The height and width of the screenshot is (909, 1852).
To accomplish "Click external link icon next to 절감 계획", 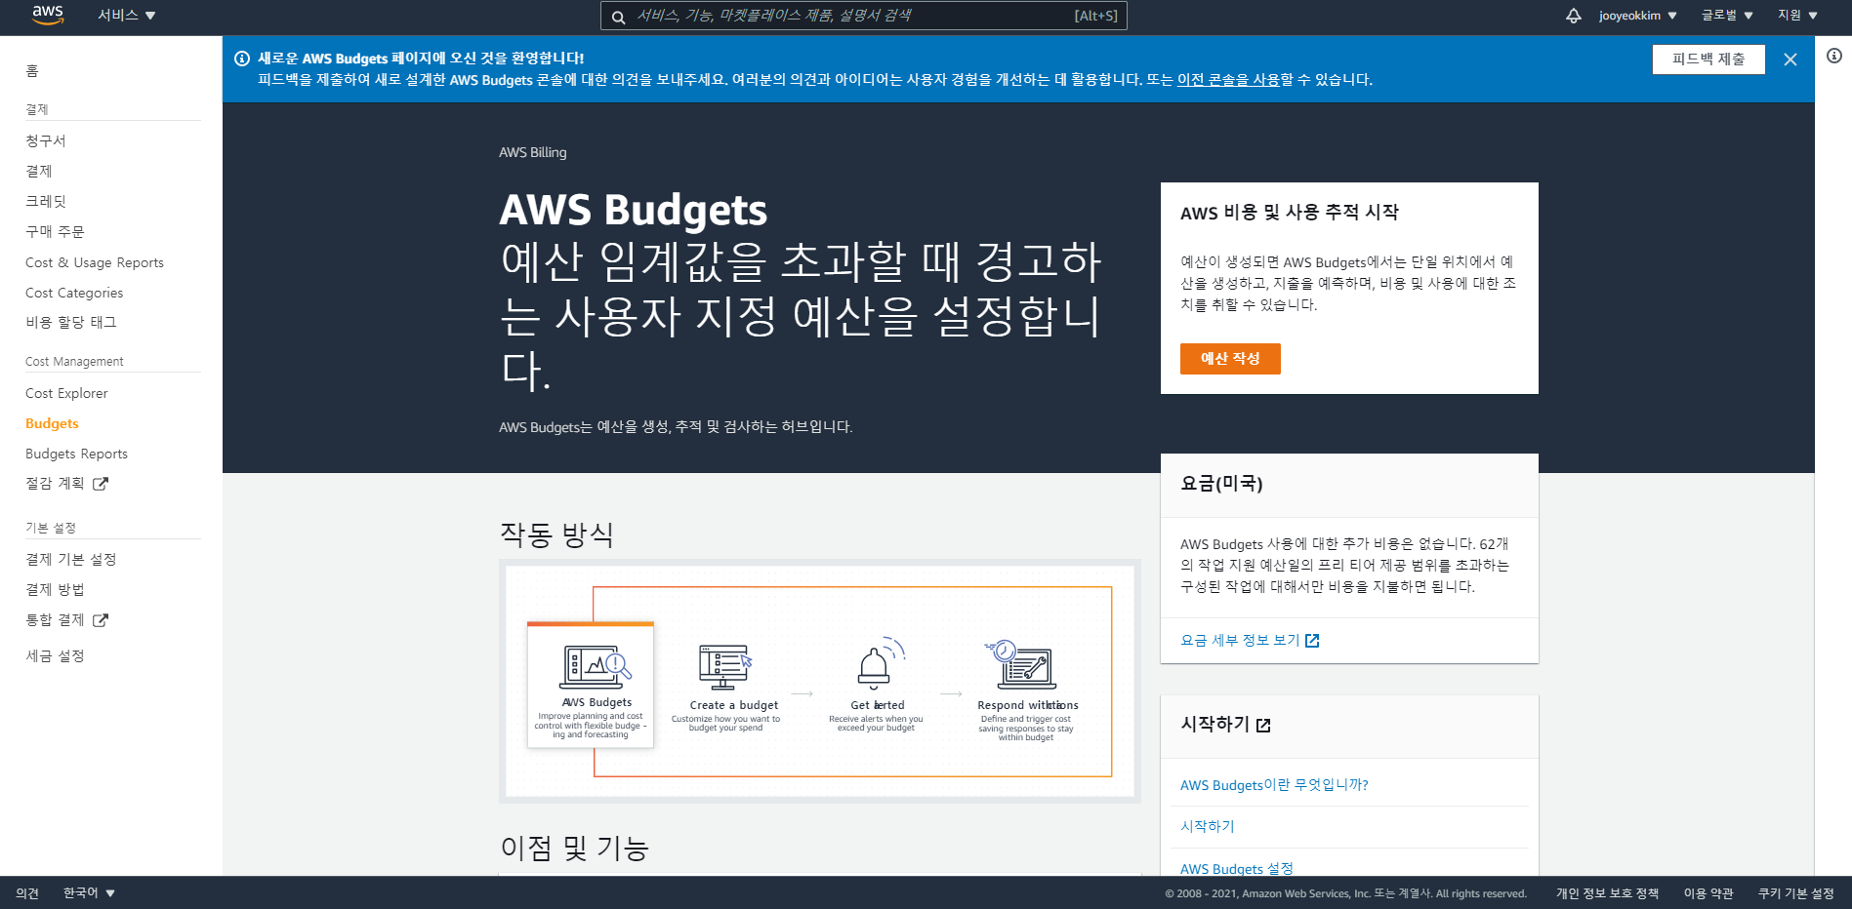I will (x=101, y=484).
